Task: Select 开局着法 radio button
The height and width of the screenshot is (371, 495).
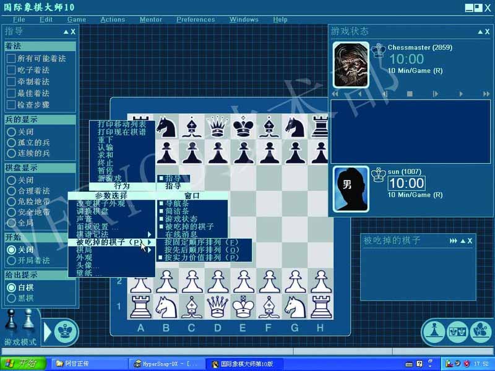Action: 11,260
